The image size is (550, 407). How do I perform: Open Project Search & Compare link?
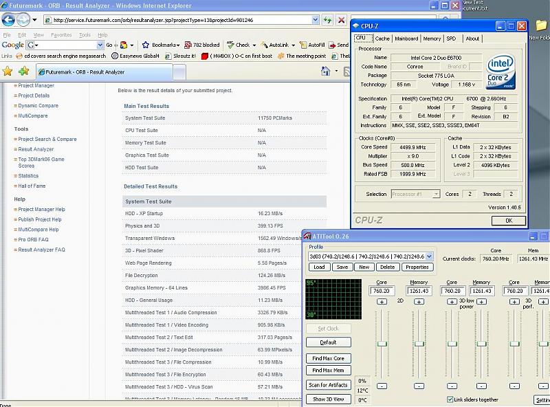click(x=47, y=140)
